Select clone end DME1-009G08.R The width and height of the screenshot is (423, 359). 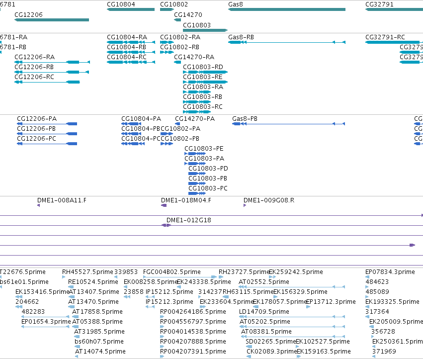pyautogui.click(x=245, y=206)
